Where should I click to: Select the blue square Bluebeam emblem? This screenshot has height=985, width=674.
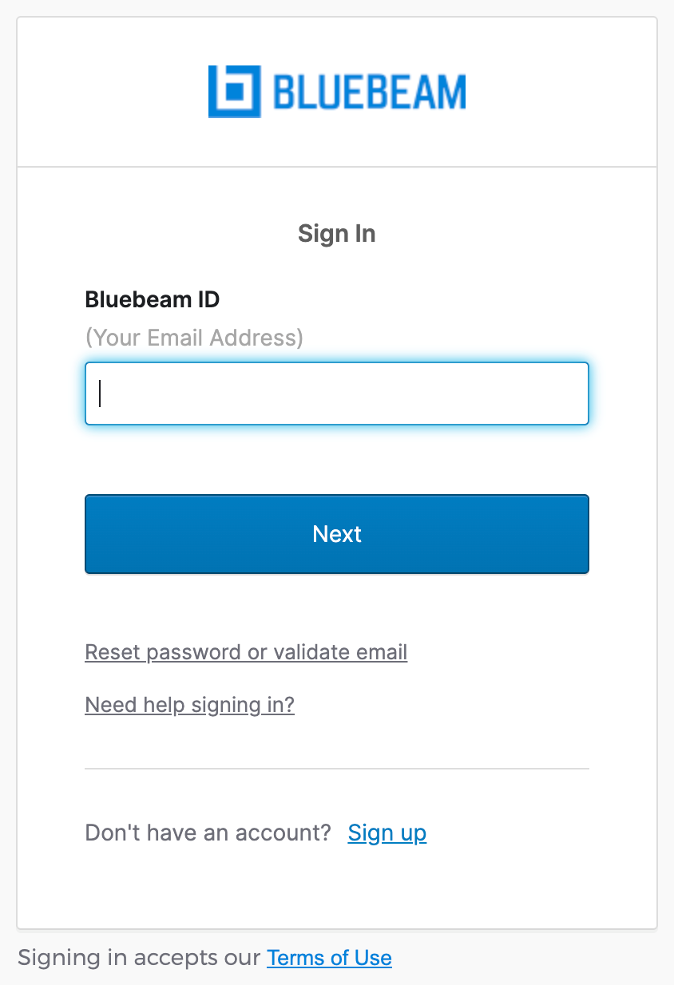coord(233,90)
